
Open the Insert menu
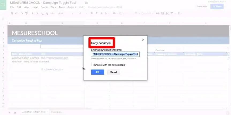click(x=35, y=7)
